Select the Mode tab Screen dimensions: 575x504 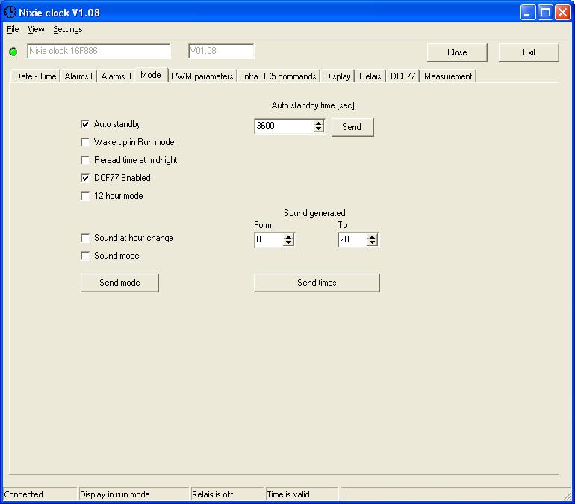151,76
